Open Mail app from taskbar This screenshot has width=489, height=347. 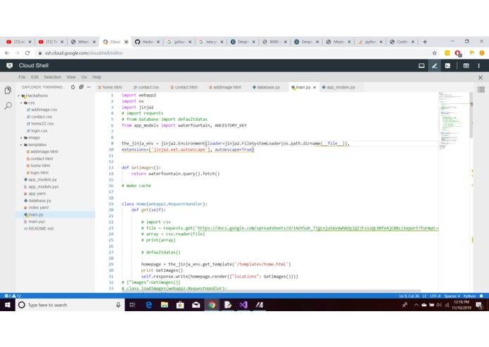pos(196,305)
